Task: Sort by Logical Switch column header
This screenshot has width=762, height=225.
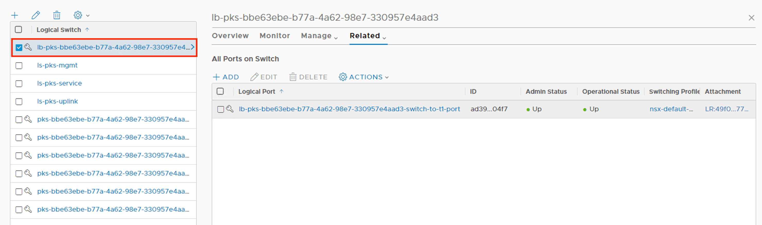Action: point(59,30)
